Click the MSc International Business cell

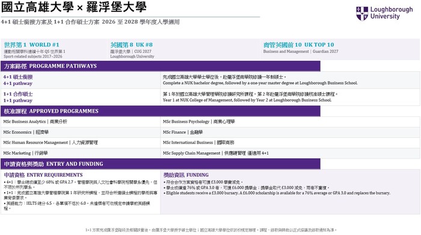coord(290,142)
